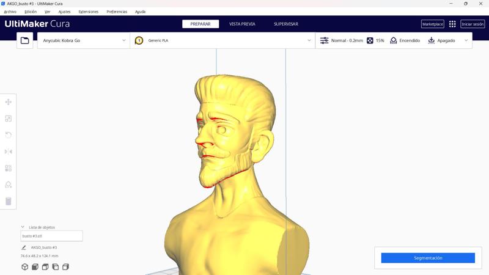
Task: Click the pencil icon to rename job
Action: [x=24, y=248]
